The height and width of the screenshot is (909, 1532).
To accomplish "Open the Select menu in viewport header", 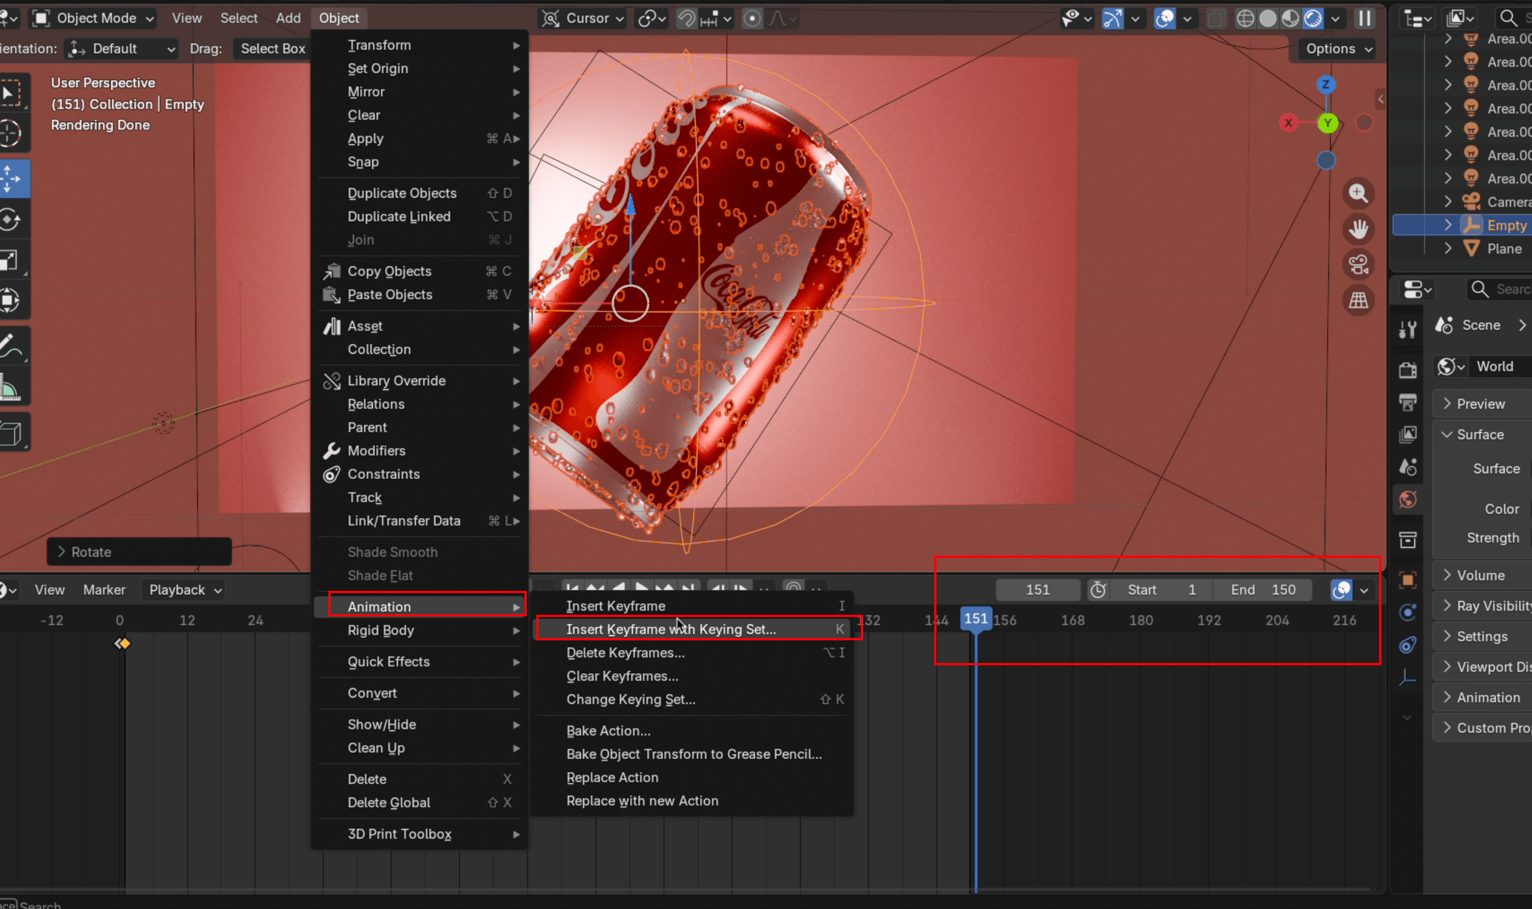I will [239, 18].
